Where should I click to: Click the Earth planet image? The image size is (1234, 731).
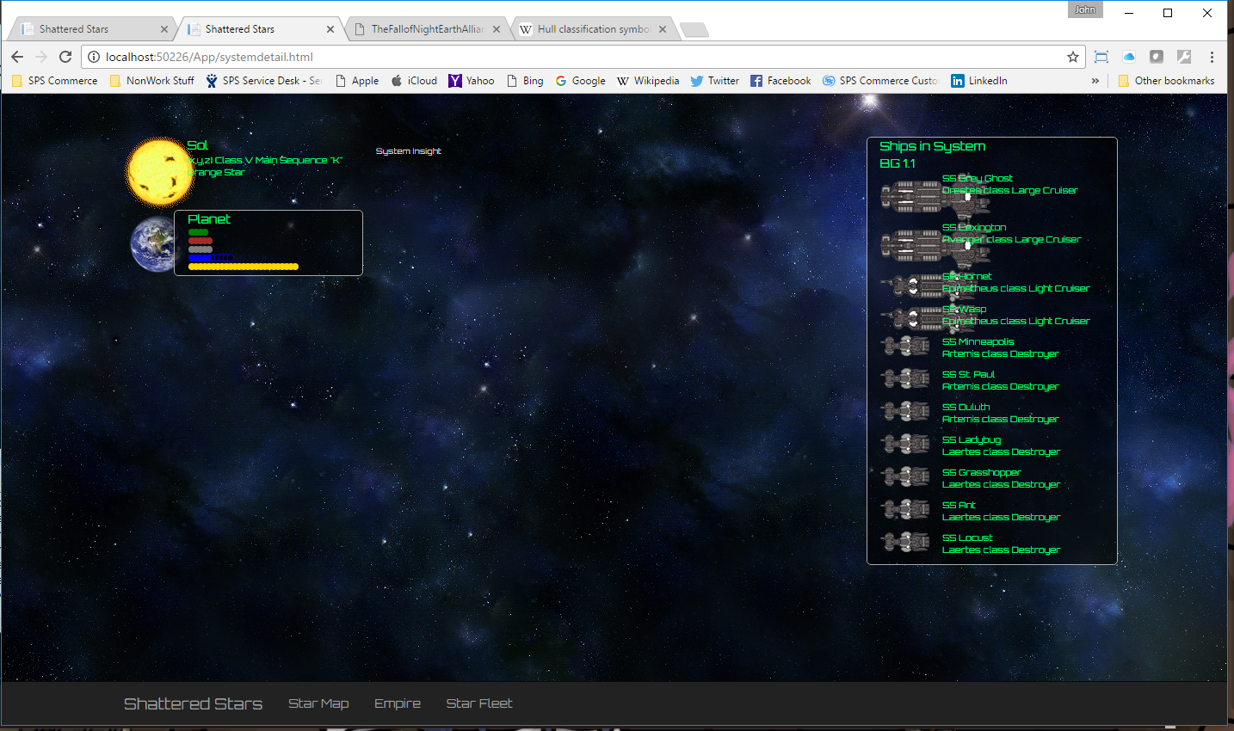coord(153,245)
